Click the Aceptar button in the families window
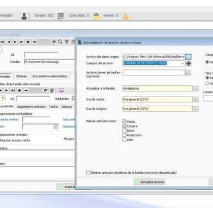Image resolution: width=213 pixels, height=208 pixels. pyautogui.click(x=66, y=187)
